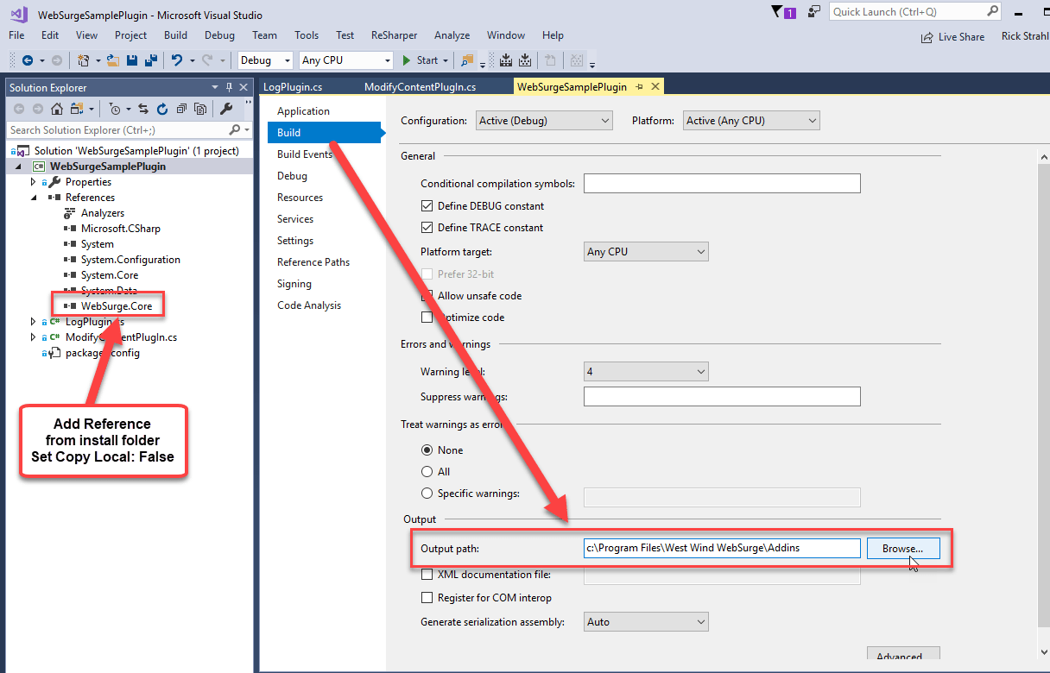Viewport: 1050px width, 673px height.
Task: Switch to the ModifyContentPlugIn.cs tab
Action: coord(420,87)
